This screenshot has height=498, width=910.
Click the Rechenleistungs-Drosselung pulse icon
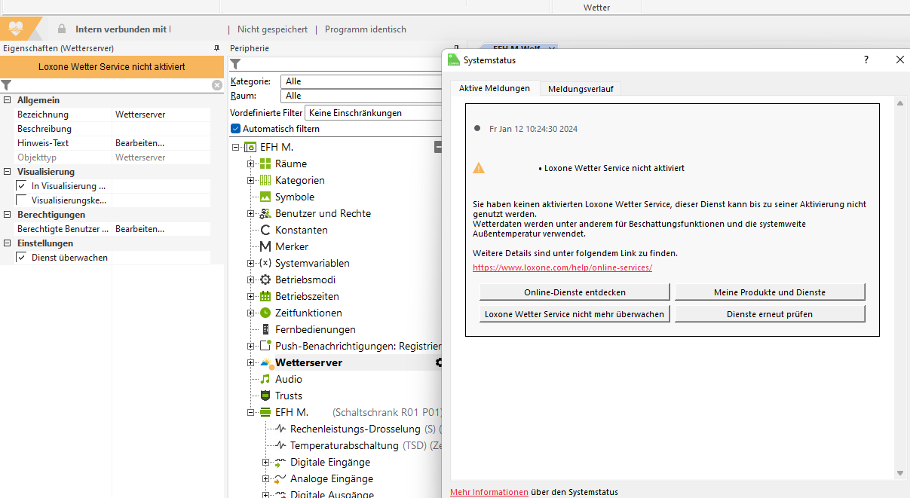click(280, 429)
